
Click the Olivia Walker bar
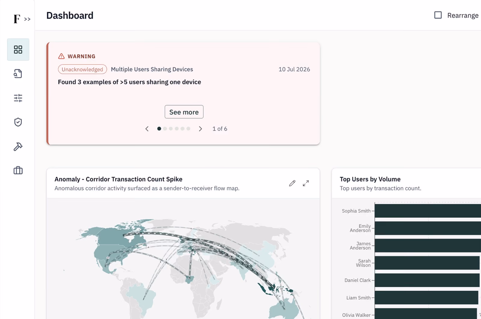pyautogui.click(x=426, y=314)
